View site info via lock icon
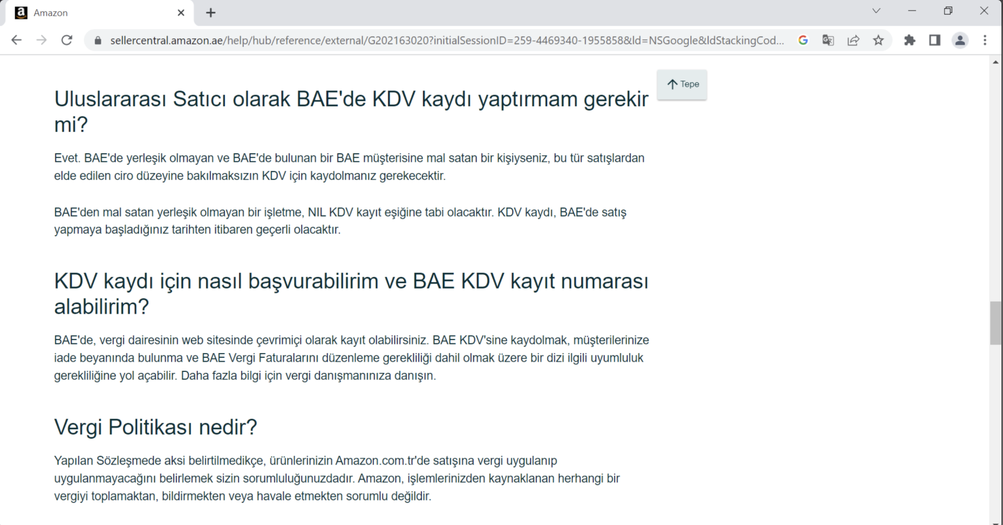The width and height of the screenshot is (1003, 525). [98, 40]
